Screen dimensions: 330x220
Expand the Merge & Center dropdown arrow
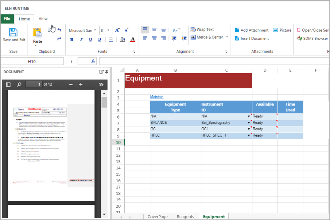227,37
